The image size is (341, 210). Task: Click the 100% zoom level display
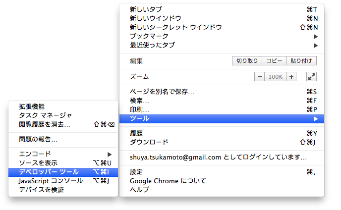click(276, 77)
